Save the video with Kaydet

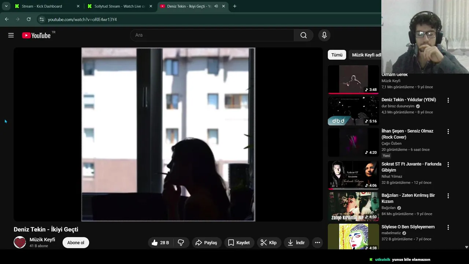tap(239, 243)
